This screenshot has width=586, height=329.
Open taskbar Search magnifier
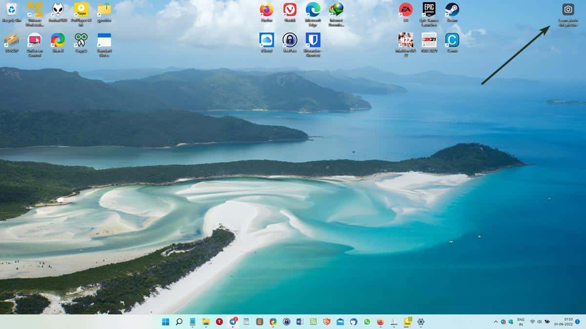(179, 322)
